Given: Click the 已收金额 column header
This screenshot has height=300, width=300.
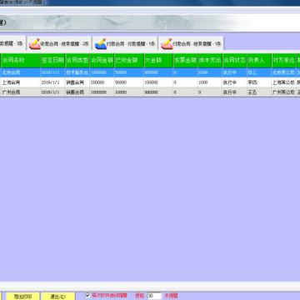Looking at the screenshot, I should [129, 60].
